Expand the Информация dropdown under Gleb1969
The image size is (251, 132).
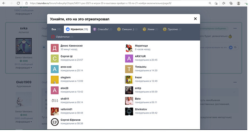24,122
